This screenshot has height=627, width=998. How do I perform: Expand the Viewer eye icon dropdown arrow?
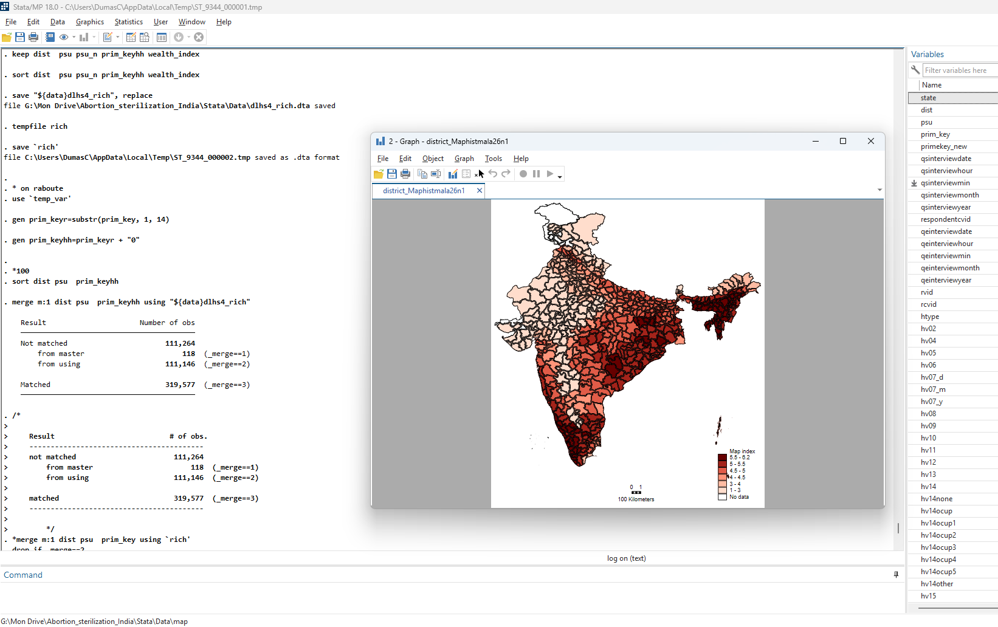point(74,37)
